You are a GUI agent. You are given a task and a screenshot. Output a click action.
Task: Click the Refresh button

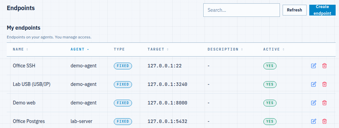coord(294,10)
